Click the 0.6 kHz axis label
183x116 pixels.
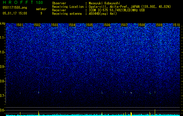point(3,110)
